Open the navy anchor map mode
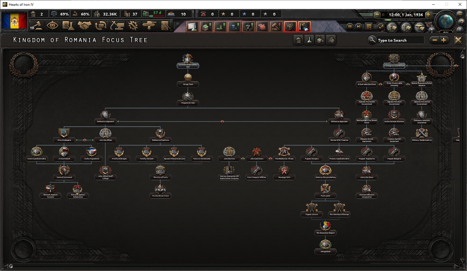 (x=406, y=27)
